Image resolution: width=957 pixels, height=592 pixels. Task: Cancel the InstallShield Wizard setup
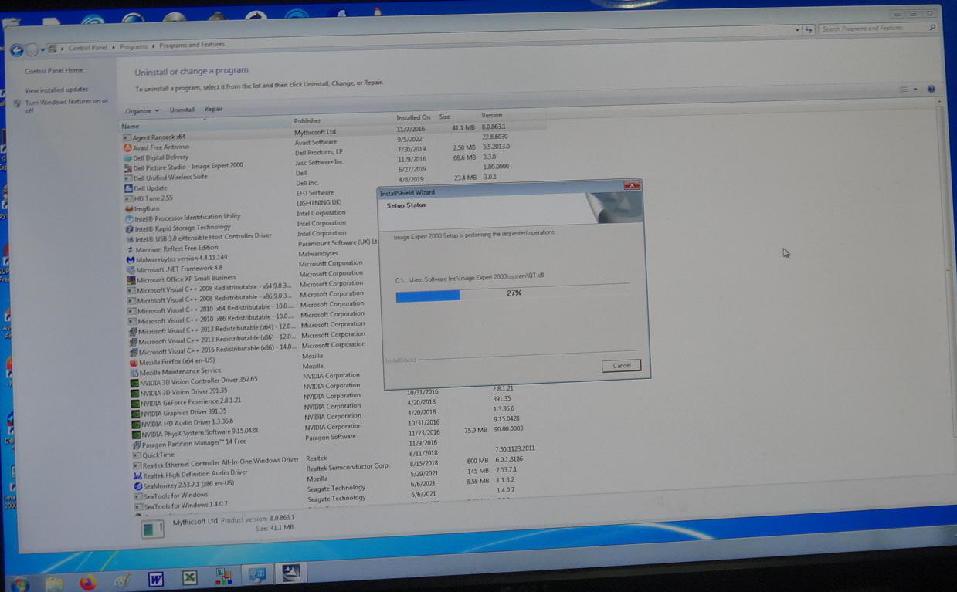pos(621,365)
